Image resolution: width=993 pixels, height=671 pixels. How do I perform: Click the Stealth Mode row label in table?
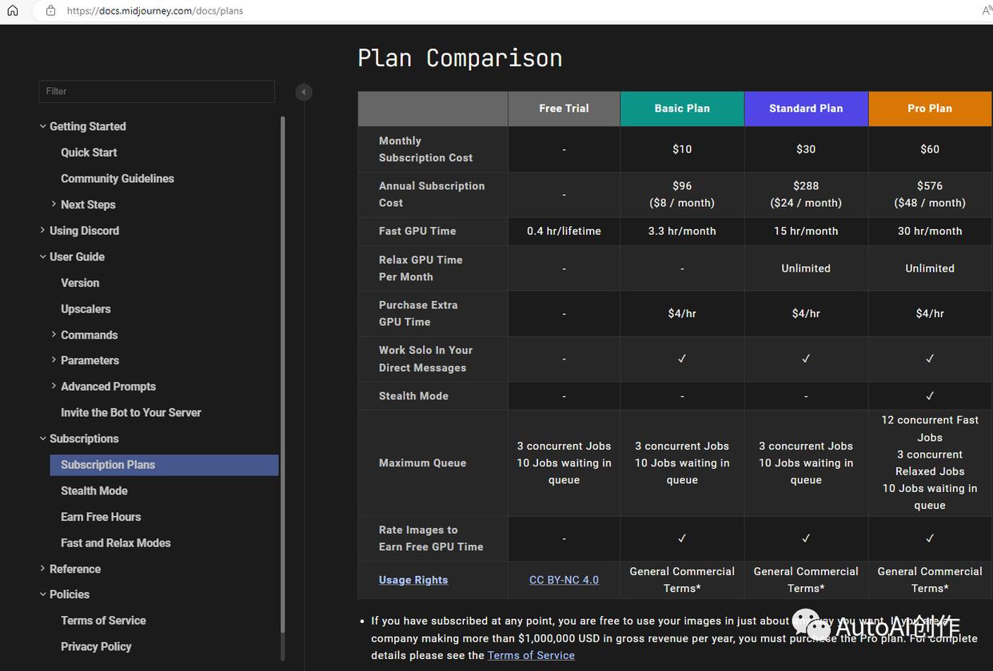click(x=413, y=396)
